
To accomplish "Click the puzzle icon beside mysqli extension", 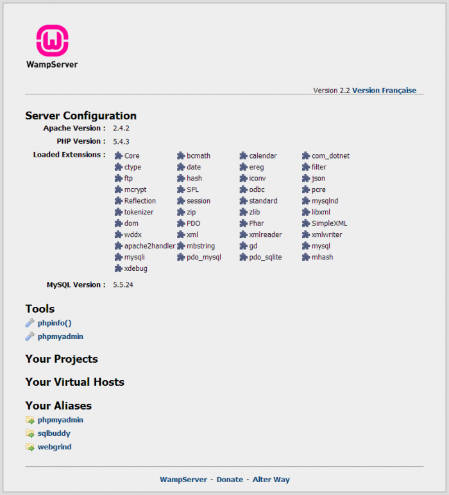I will point(118,257).
